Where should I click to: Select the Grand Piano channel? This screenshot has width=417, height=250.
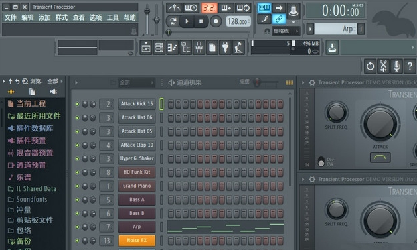coord(137,186)
